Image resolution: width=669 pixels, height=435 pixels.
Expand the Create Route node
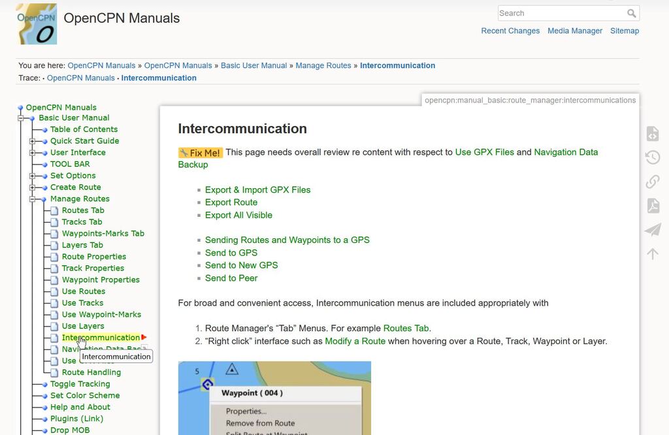tap(32, 187)
